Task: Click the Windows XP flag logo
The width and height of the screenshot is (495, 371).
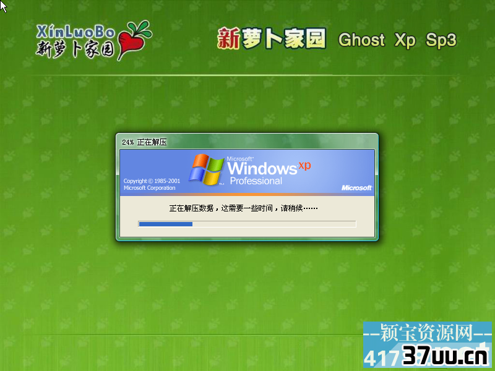Action: pos(206,169)
